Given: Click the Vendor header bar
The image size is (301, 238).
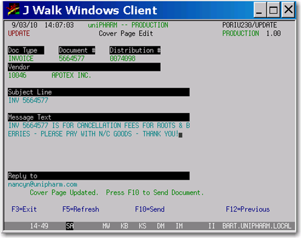Looking at the screenshot, I should click(x=84, y=67).
